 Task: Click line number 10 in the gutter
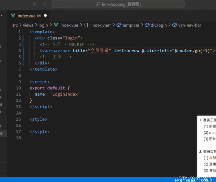pos(18,88)
